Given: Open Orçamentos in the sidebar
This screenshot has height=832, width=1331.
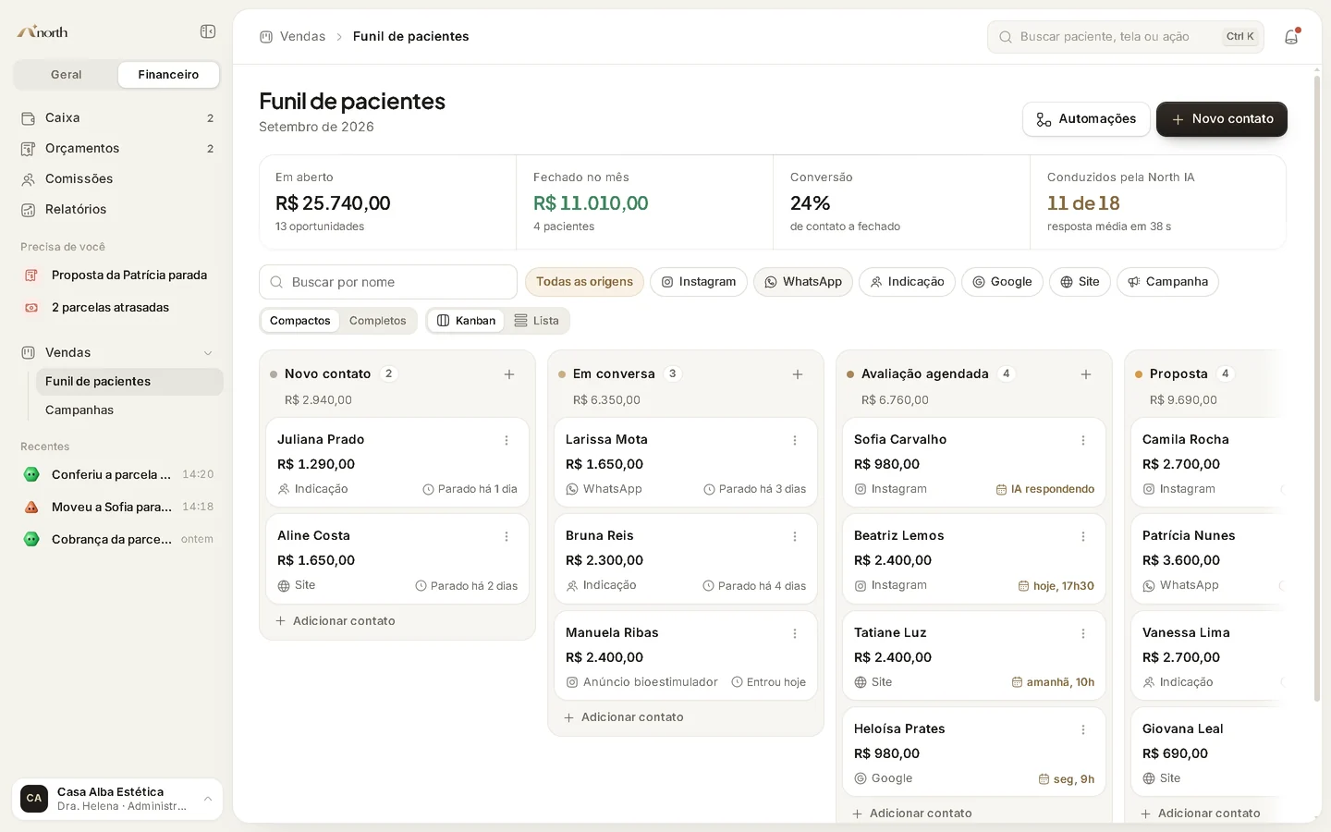Looking at the screenshot, I should [117, 148].
